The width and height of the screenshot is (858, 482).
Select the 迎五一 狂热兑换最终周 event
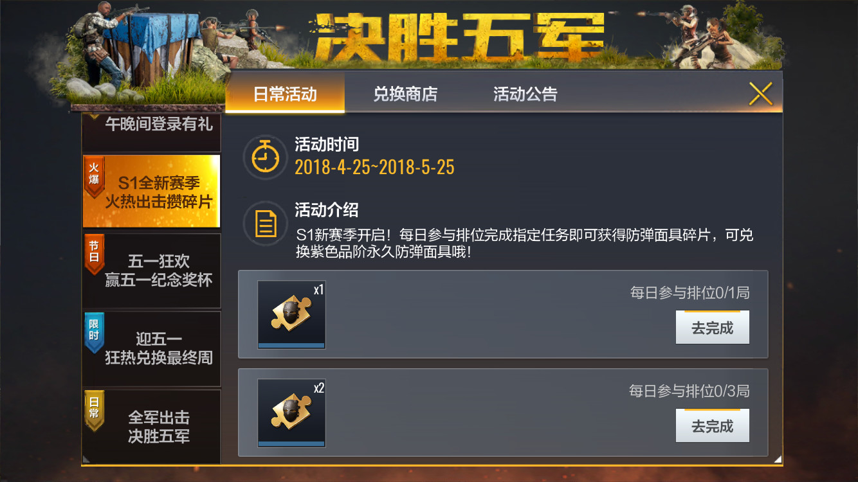pyautogui.click(x=151, y=348)
